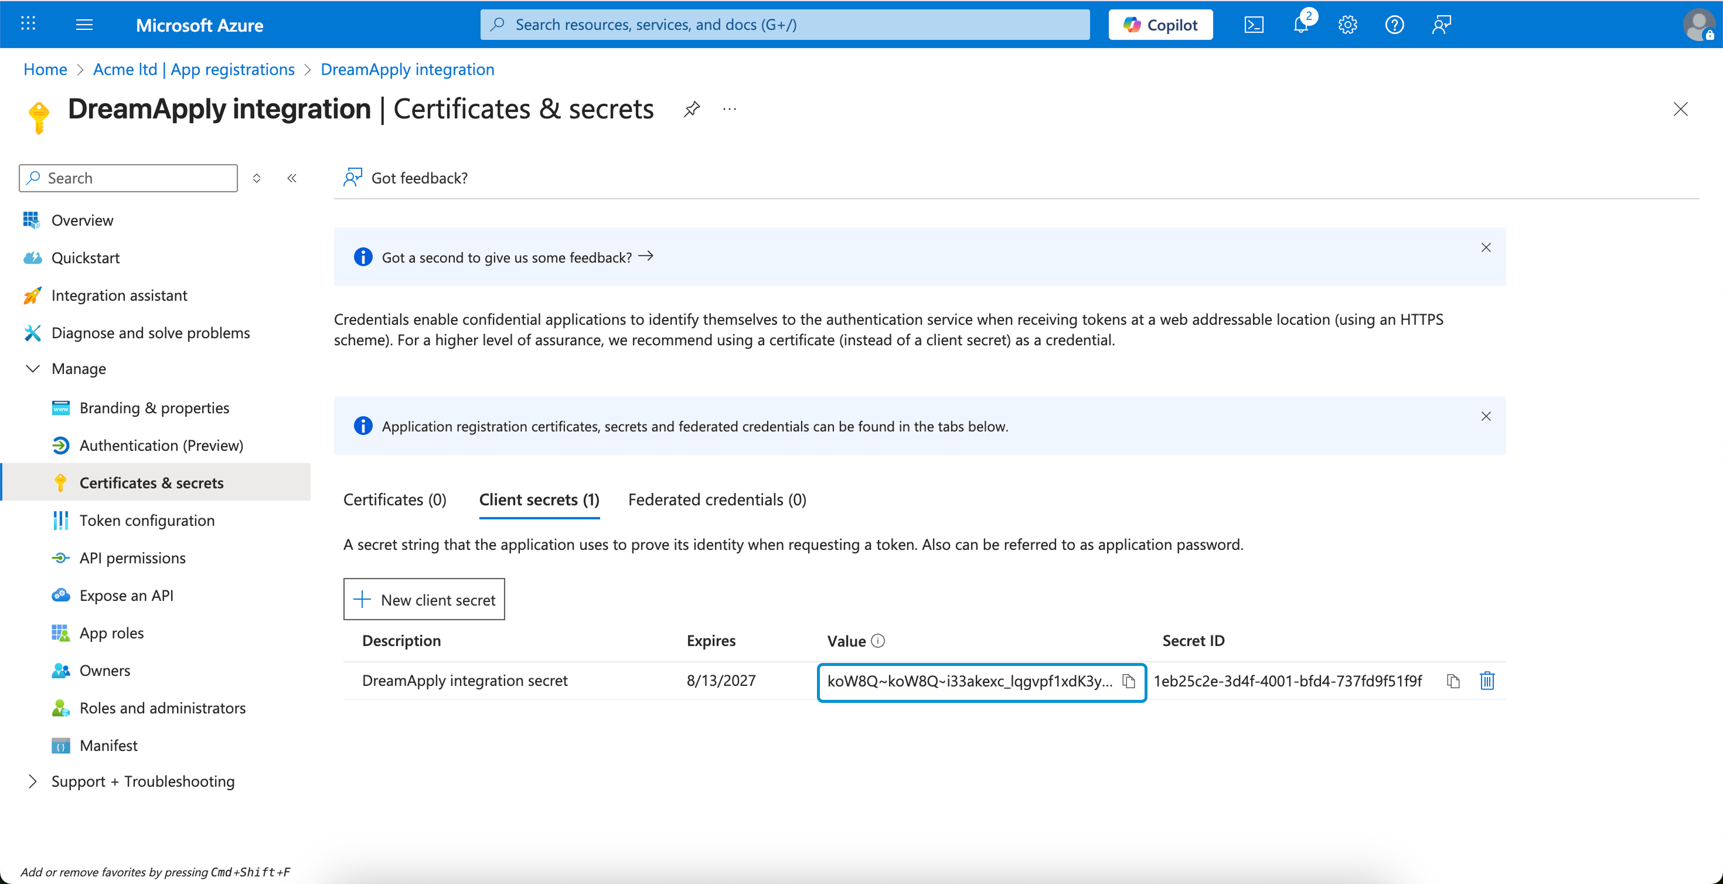Open the top bar feedback icon
Image resolution: width=1723 pixels, height=884 pixels.
coord(1442,25)
